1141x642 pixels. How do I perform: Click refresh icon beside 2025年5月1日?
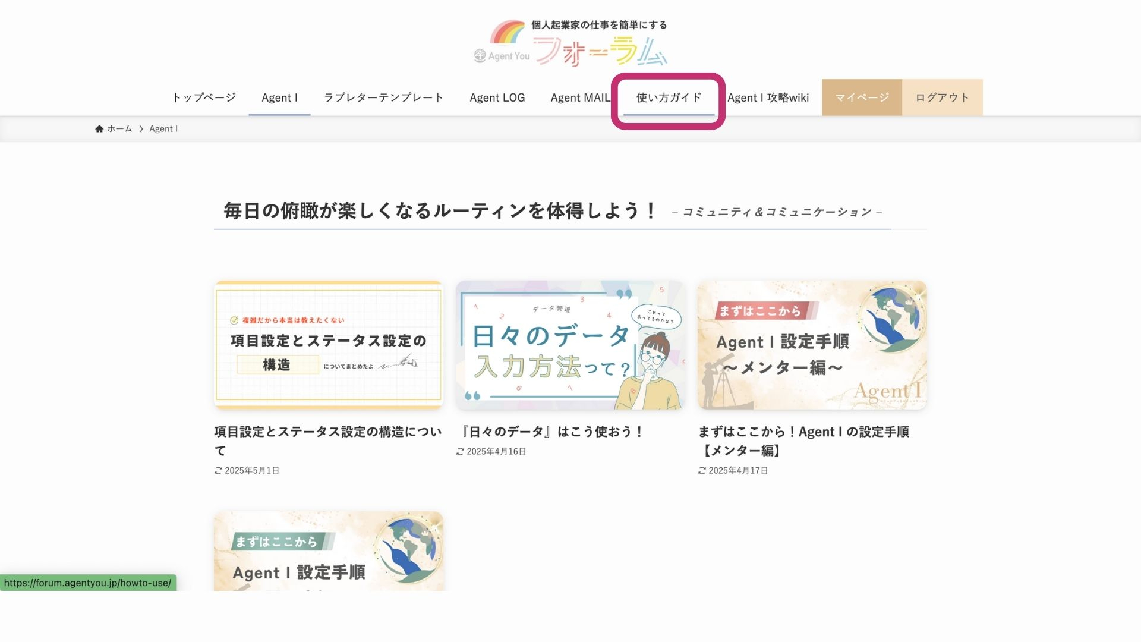pos(218,471)
